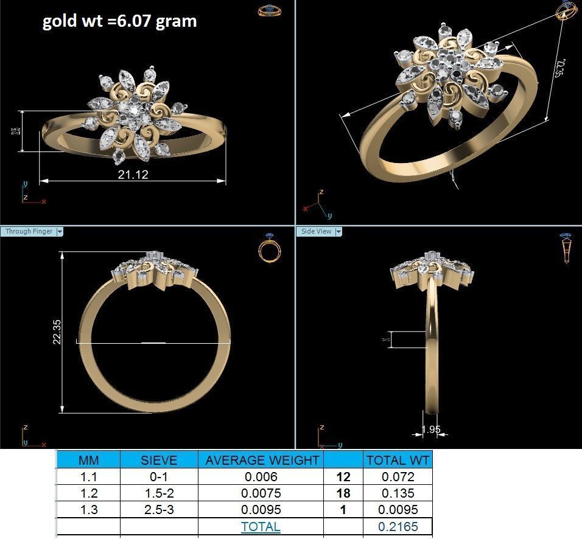Image resolution: width=582 pixels, height=539 pixels.
Task: Click the Side View viewport label
Action: pos(316,231)
